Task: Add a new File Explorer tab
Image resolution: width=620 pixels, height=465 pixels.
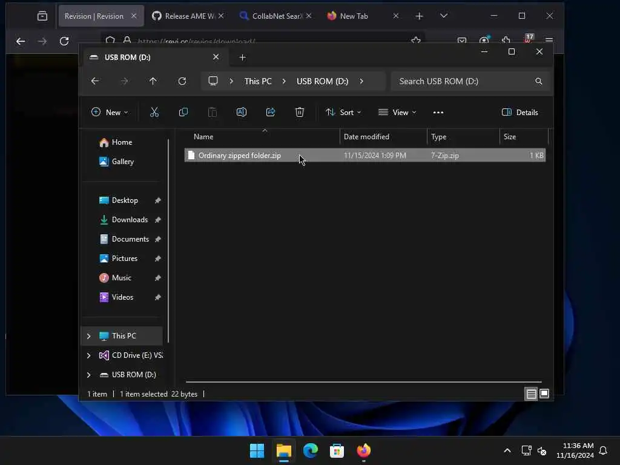Action: [x=242, y=58]
